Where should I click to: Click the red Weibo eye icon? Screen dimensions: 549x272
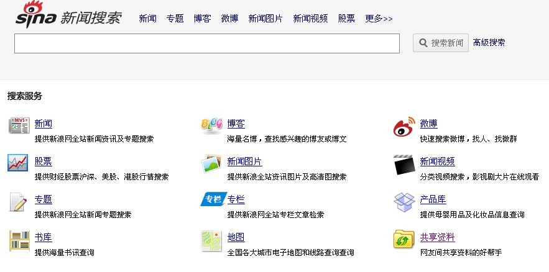click(x=404, y=127)
